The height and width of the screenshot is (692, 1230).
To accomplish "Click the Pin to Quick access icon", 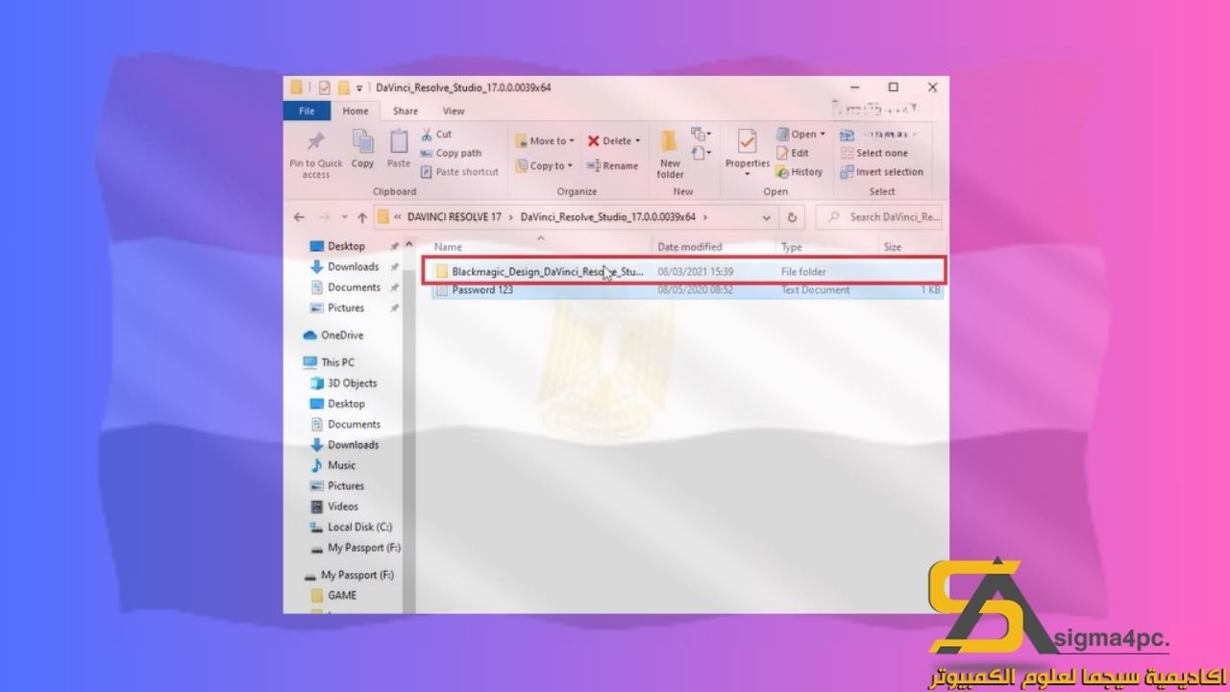I will 315,143.
